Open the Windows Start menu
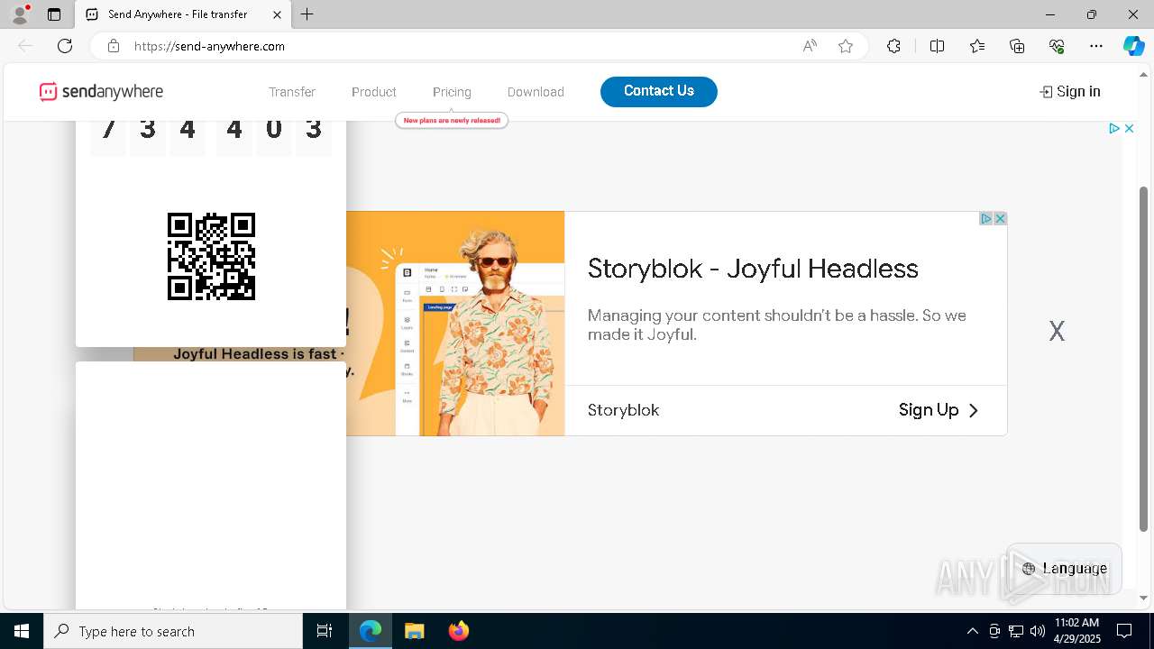The width and height of the screenshot is (1154, 649). tap(22, 631)
